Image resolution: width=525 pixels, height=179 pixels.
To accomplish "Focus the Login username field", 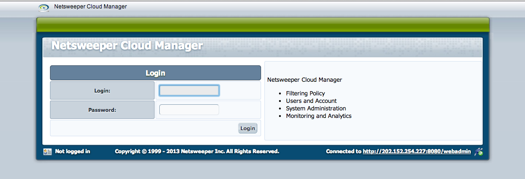I will (189, 91).
